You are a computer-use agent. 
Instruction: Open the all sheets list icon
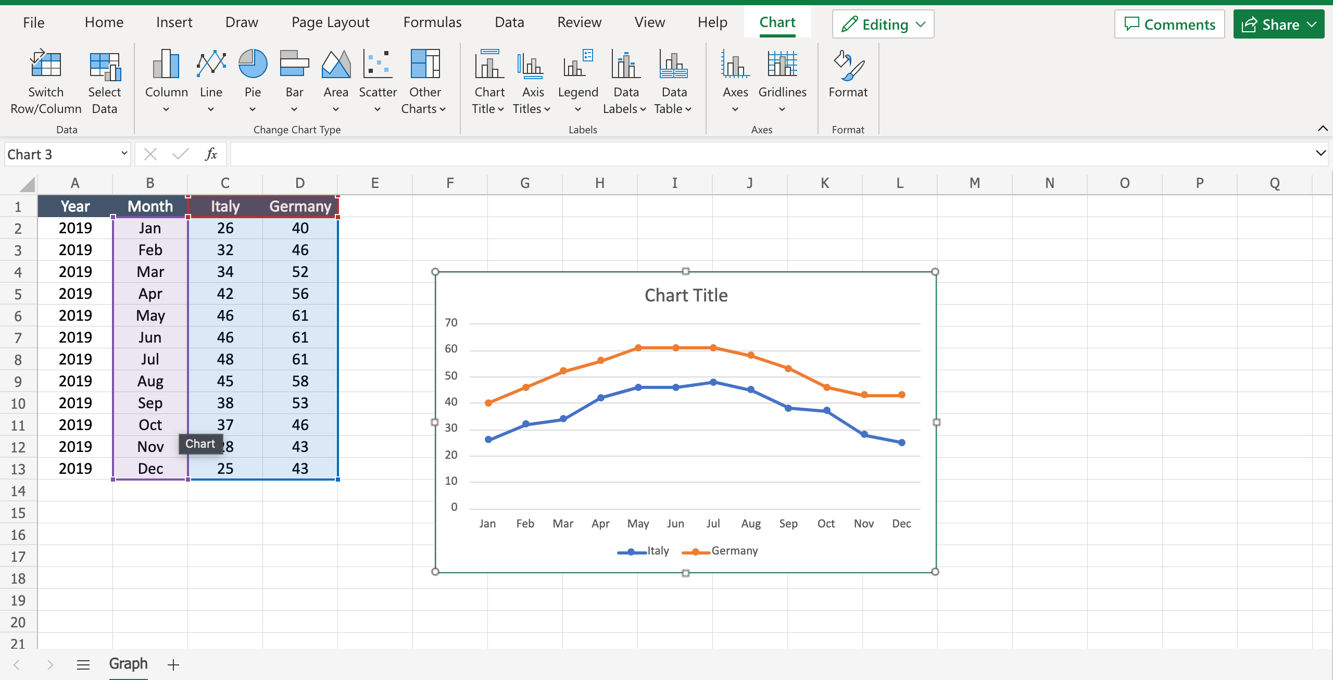(x=83, y=665)
